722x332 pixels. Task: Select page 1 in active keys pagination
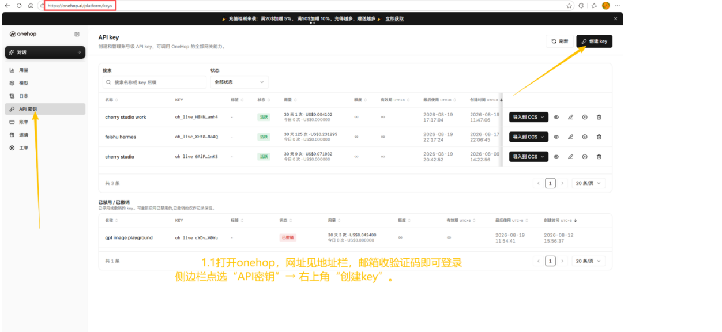pyautogui.click(x=550, y=183)
